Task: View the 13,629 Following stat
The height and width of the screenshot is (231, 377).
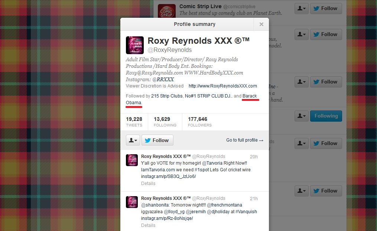Action: click(x=165, y=122)
